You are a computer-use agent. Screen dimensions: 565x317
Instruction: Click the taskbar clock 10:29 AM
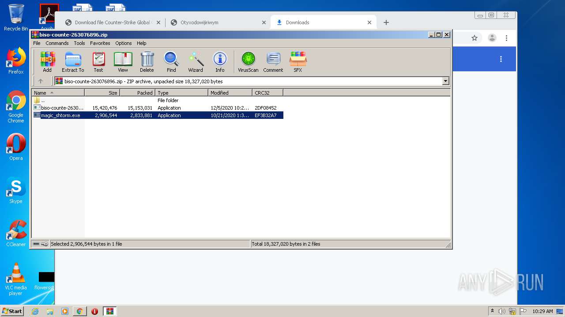542,311
